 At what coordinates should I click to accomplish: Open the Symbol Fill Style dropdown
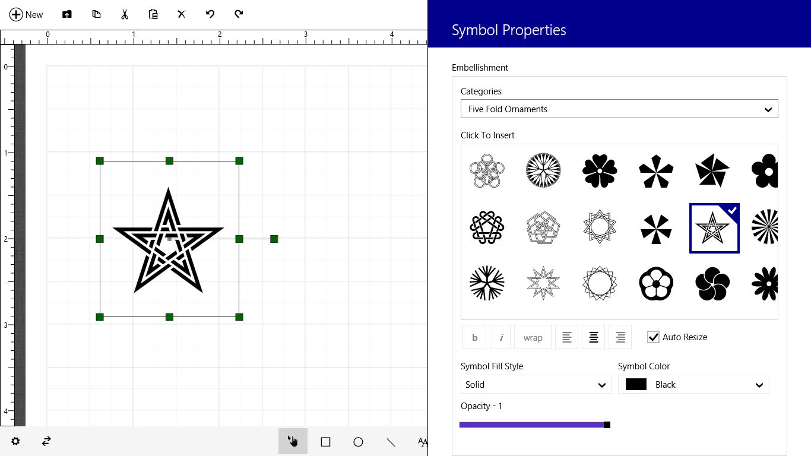536,385
